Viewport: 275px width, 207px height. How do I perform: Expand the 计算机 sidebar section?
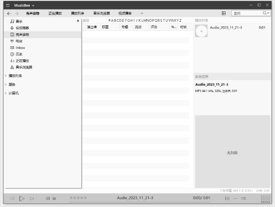[6, 93]
